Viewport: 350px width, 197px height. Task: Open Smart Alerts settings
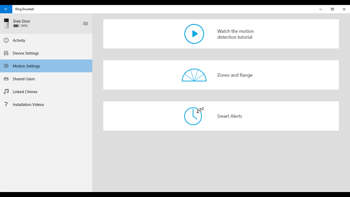click(221, 116)
